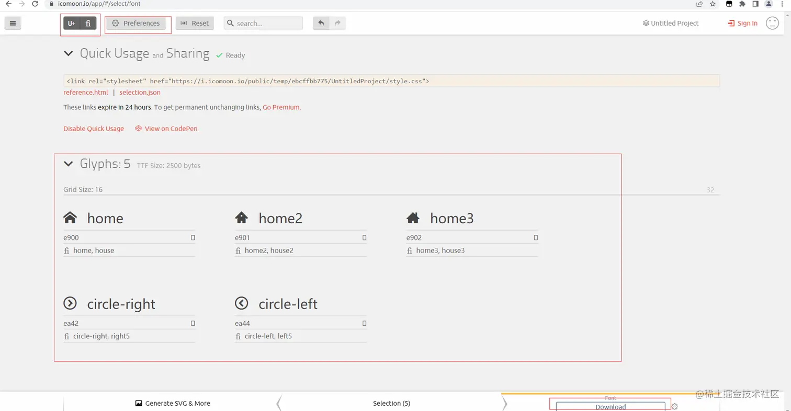Focus the glyph search box
Viewport: 791px width, 411px height.
(x=264, y=23)
